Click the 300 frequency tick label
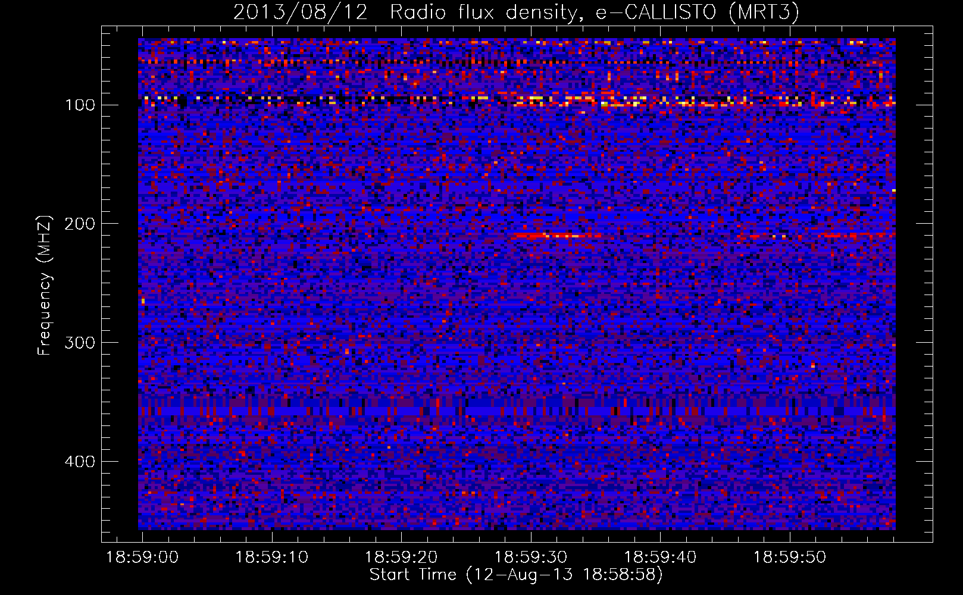 [x=80, y=343]
